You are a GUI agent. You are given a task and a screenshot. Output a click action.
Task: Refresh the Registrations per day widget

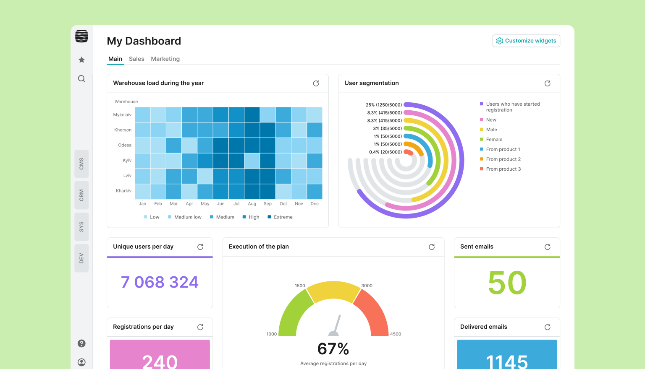[x=200, y=327]
